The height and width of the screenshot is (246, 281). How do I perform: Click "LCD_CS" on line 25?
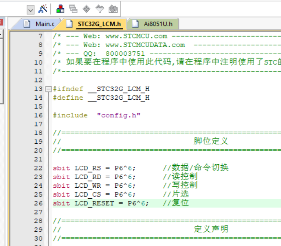tap(88, 195)
